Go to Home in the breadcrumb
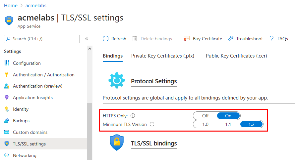The image size is (295, 160). coord(11,6)
